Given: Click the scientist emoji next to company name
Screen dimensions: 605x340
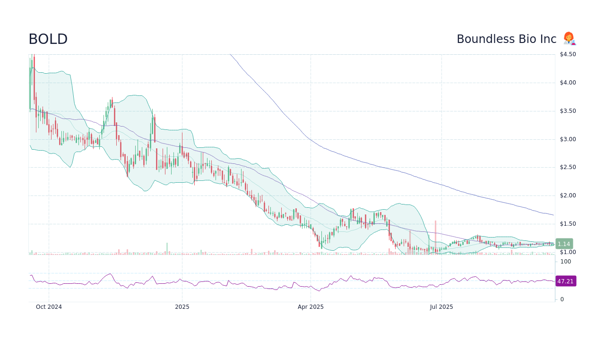Looking at the screenshot, I should [x=569, y=38].
